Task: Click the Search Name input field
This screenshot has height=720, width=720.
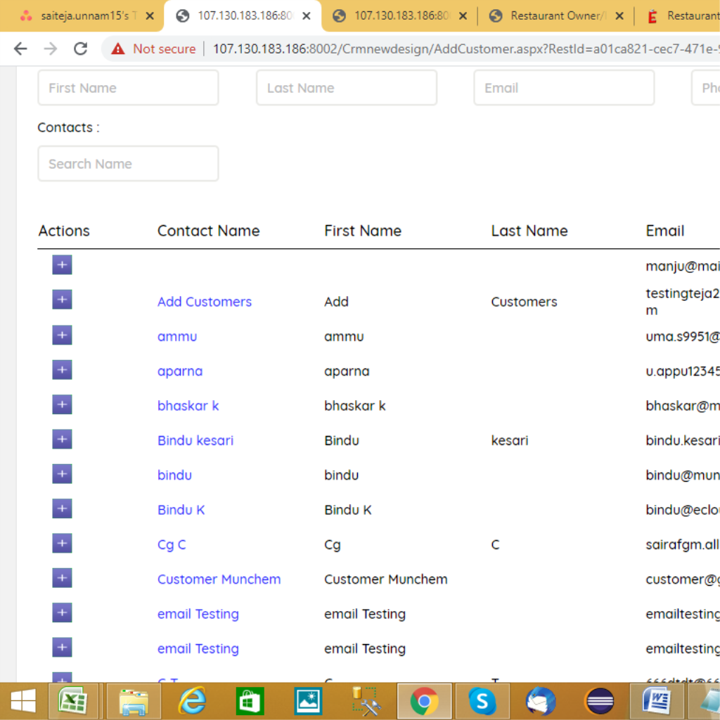Action: pyautogui.click(x=128, y=164)
